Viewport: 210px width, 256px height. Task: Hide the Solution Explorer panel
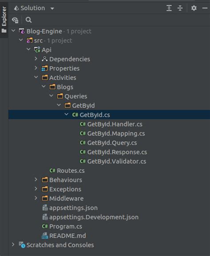pyautogui.click(x=205, y=8)
